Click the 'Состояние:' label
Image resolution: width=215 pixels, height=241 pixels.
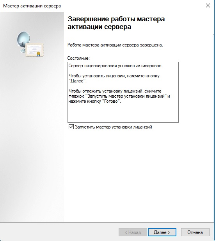(x=78, y=58)
